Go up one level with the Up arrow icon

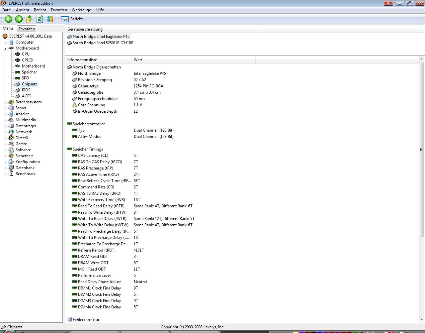pyautogui.click(x=29, y=19)
